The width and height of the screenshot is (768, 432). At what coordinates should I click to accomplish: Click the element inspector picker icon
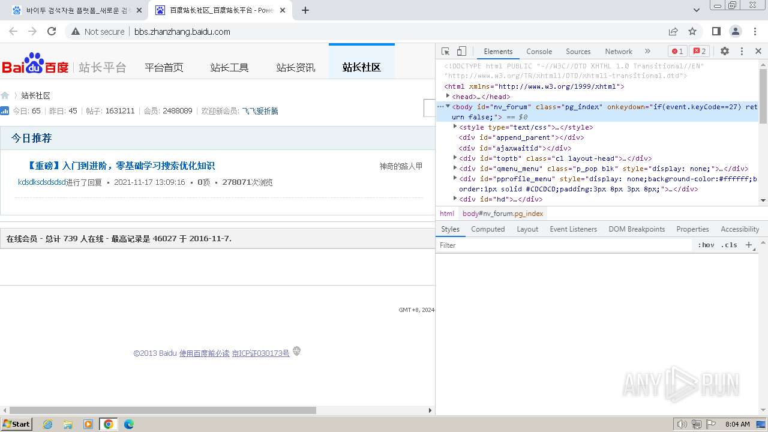(x=445, y=52)
